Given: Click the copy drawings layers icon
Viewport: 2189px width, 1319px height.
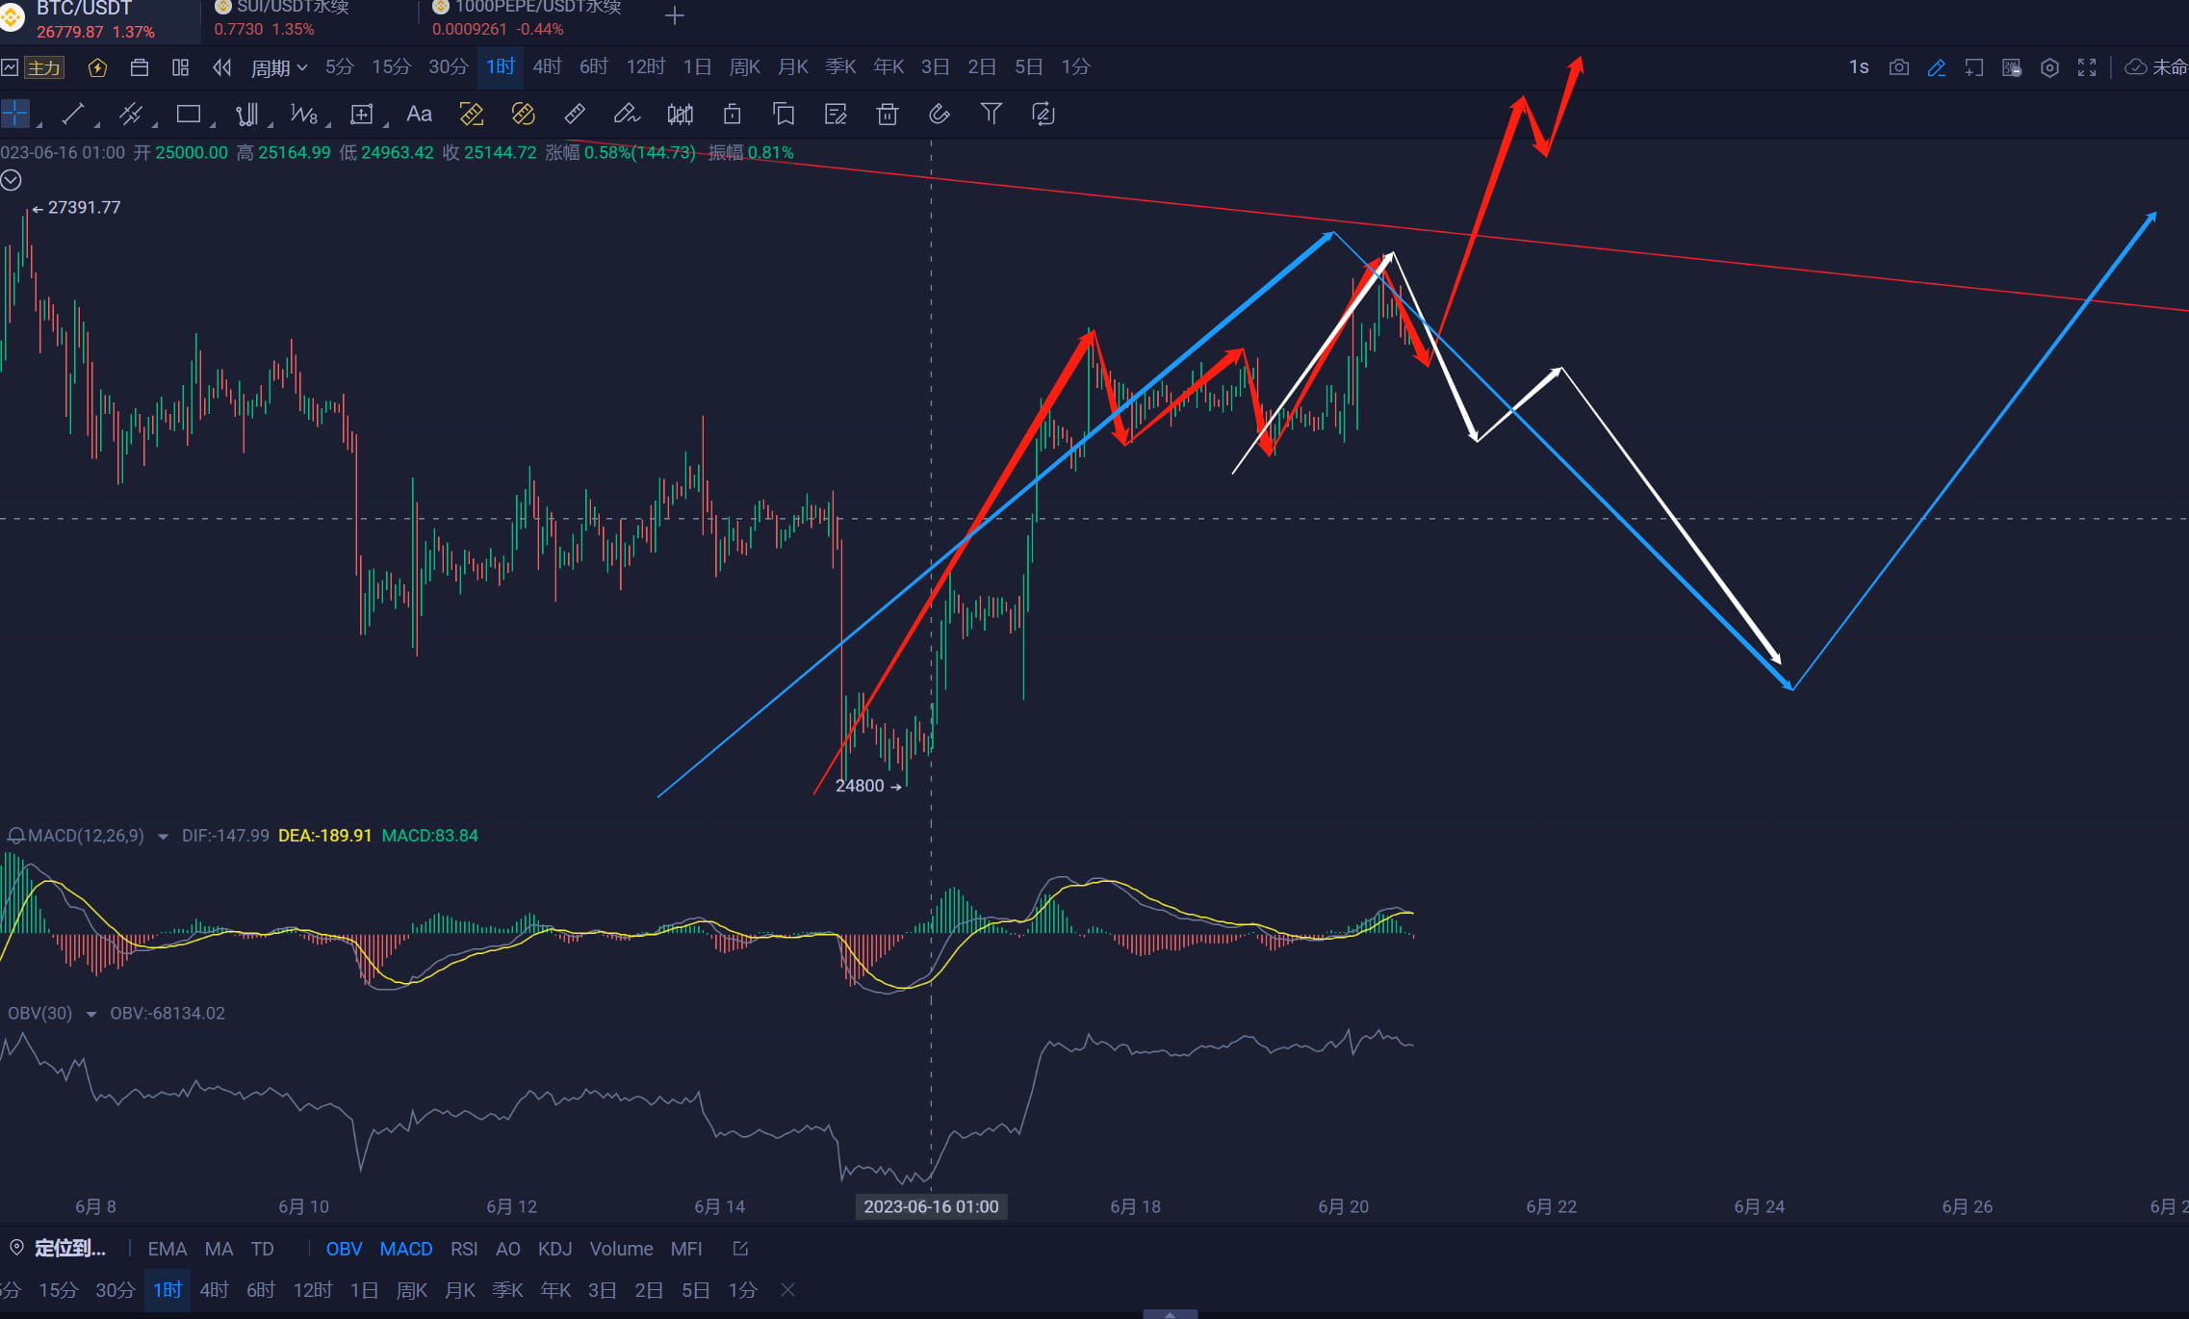Looking at the screenshot, I should coord(784,115).
